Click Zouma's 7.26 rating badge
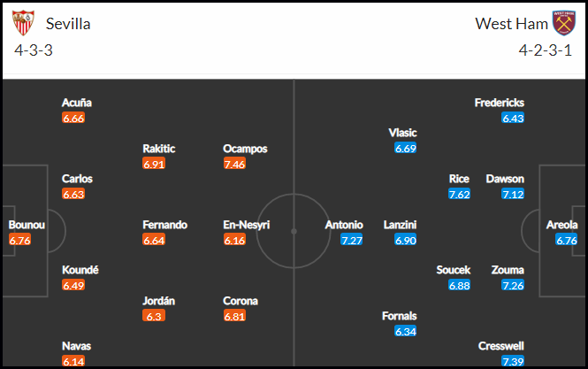 (x=513, y=285)
